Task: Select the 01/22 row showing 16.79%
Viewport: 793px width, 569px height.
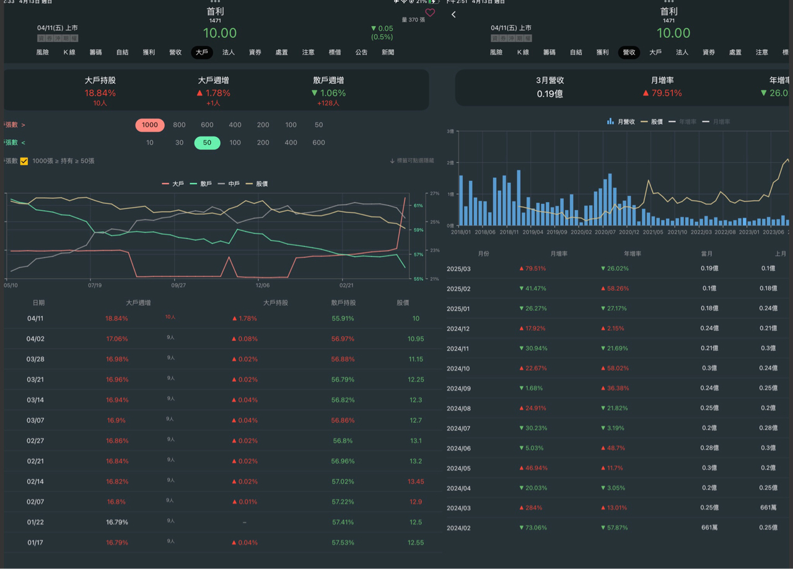Action: coord(223,523)
